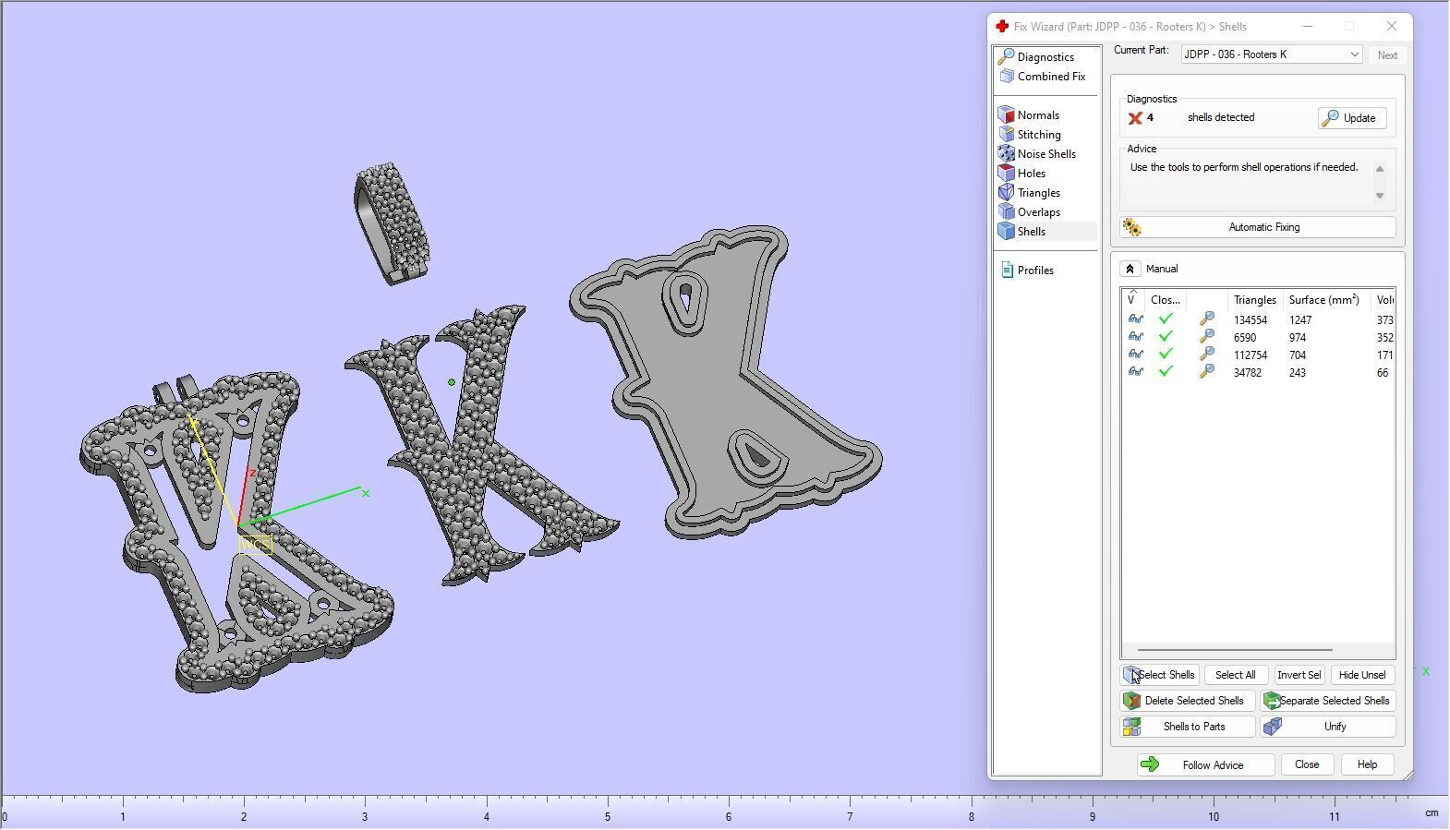Click Update diagnostics button
1450x830 pixels.
point(1352,118)
